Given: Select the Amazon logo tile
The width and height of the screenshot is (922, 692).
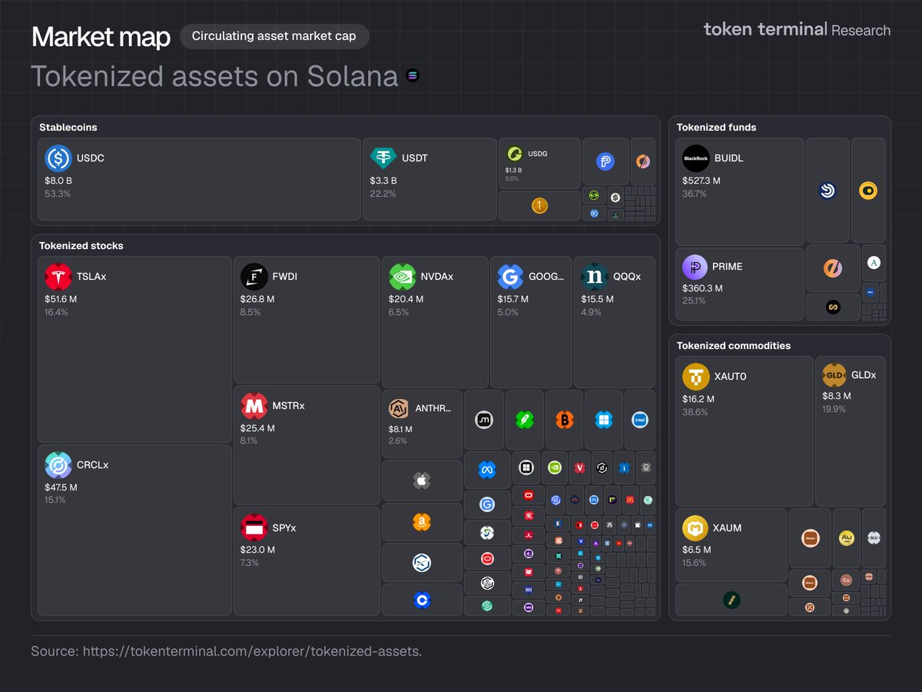Looking at the screenshot, I should point(420,522).
